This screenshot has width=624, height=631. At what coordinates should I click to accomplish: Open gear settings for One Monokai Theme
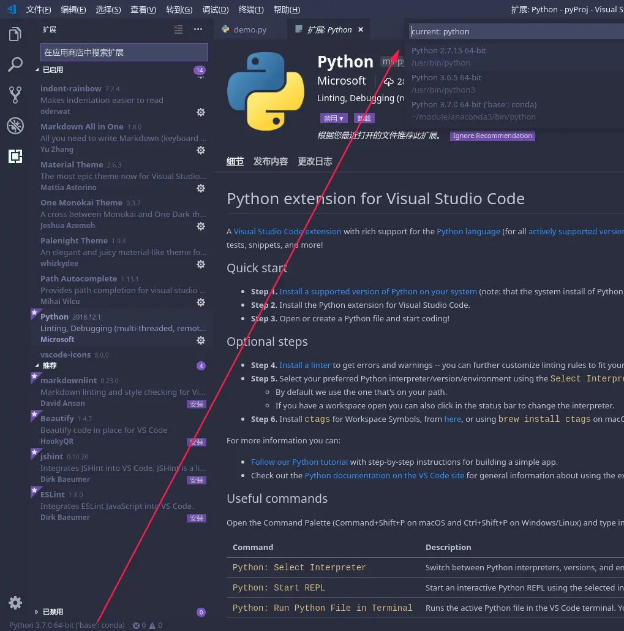200,226
